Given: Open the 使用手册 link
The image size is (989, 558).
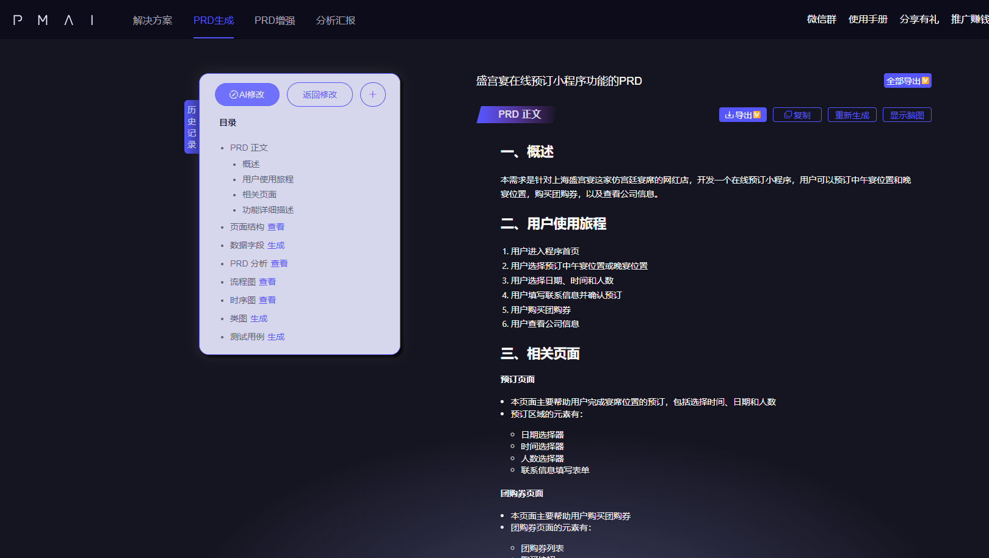Looking at the screenshot, I should [x=868, y=20].
